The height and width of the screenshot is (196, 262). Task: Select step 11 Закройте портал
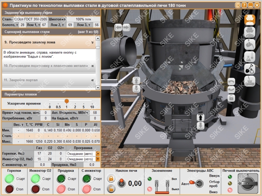pos(21,80)
